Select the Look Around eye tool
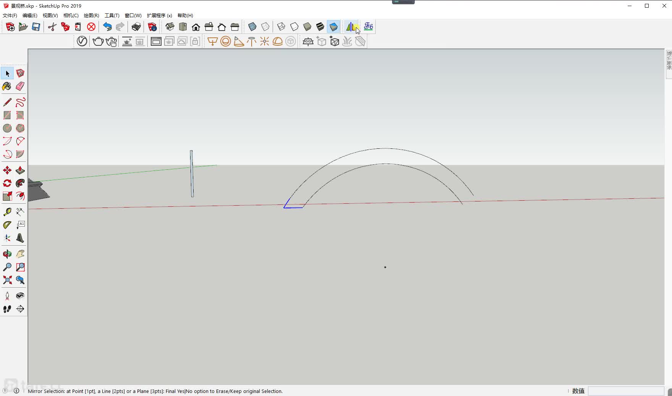The image size is (672, 396). [x=20, y=296]
